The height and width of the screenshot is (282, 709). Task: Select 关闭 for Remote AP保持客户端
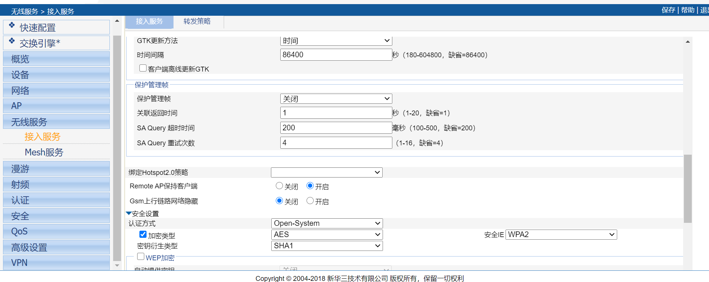tap(279, 186)
